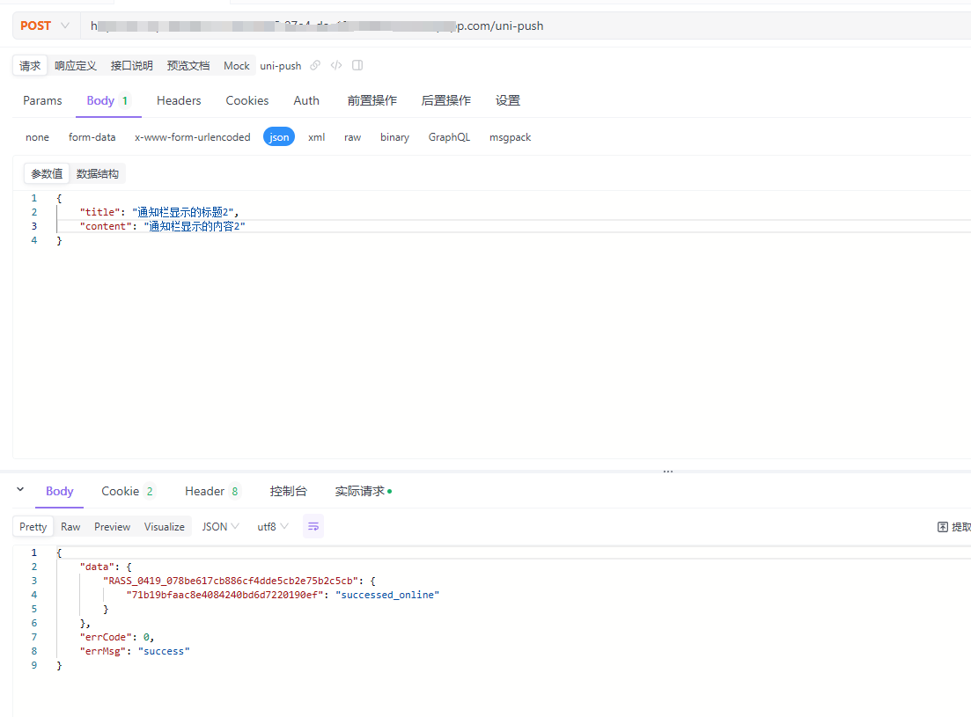Select the form-data body type
Image resolution: width=971 pixels, height=717 pixels.
coord(92,137)
